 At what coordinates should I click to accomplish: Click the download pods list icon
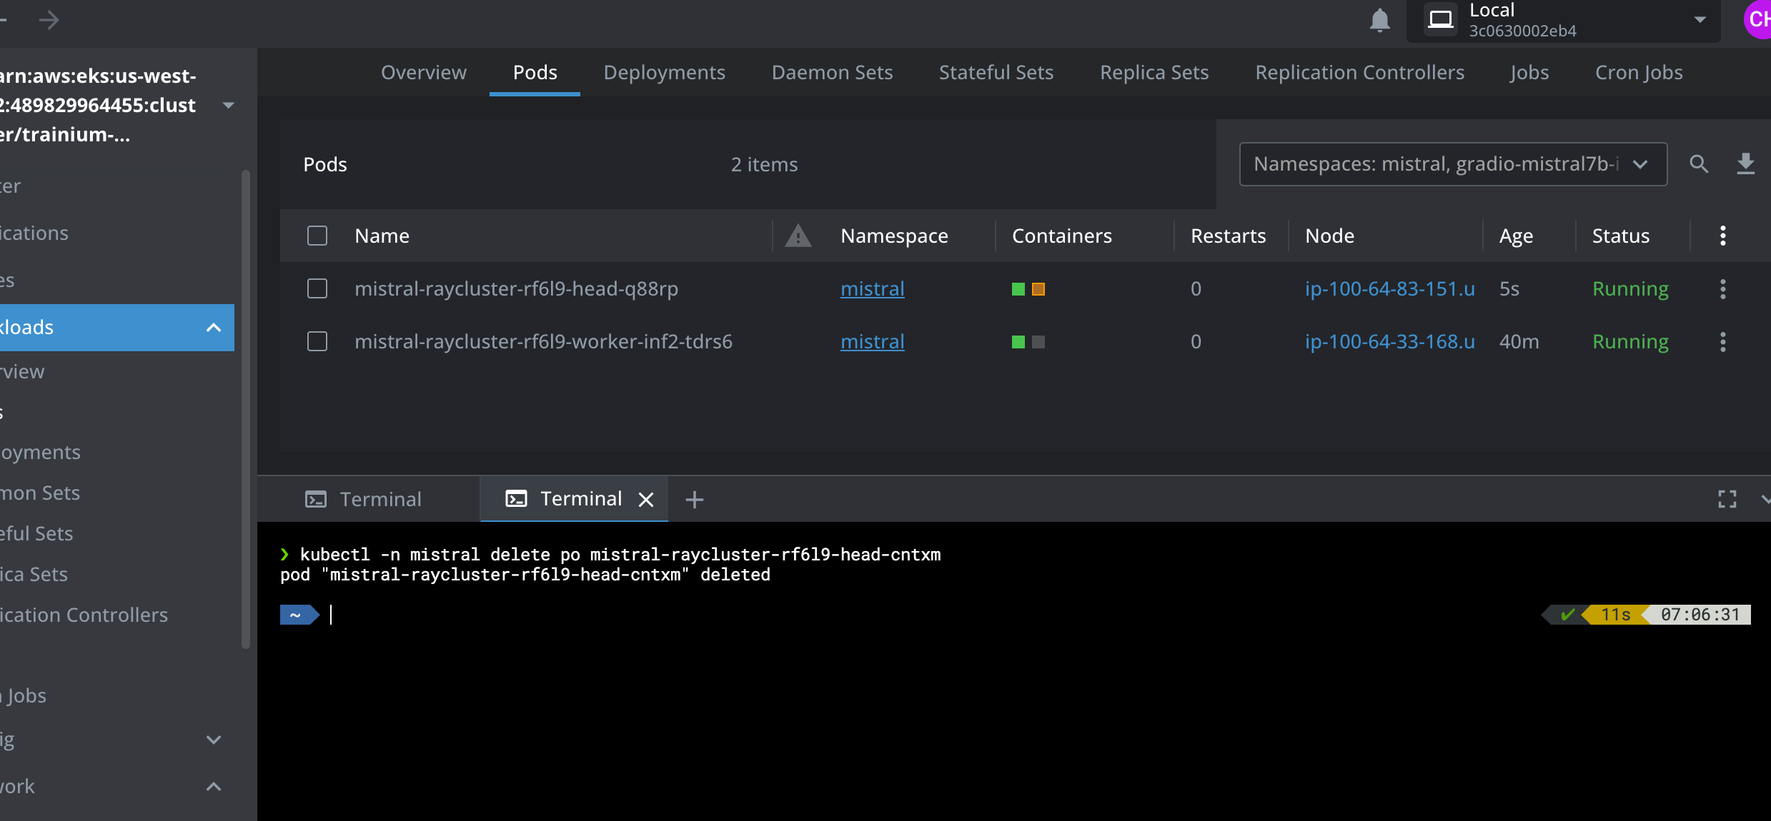pyautogui.click(x=1745, y=164)
